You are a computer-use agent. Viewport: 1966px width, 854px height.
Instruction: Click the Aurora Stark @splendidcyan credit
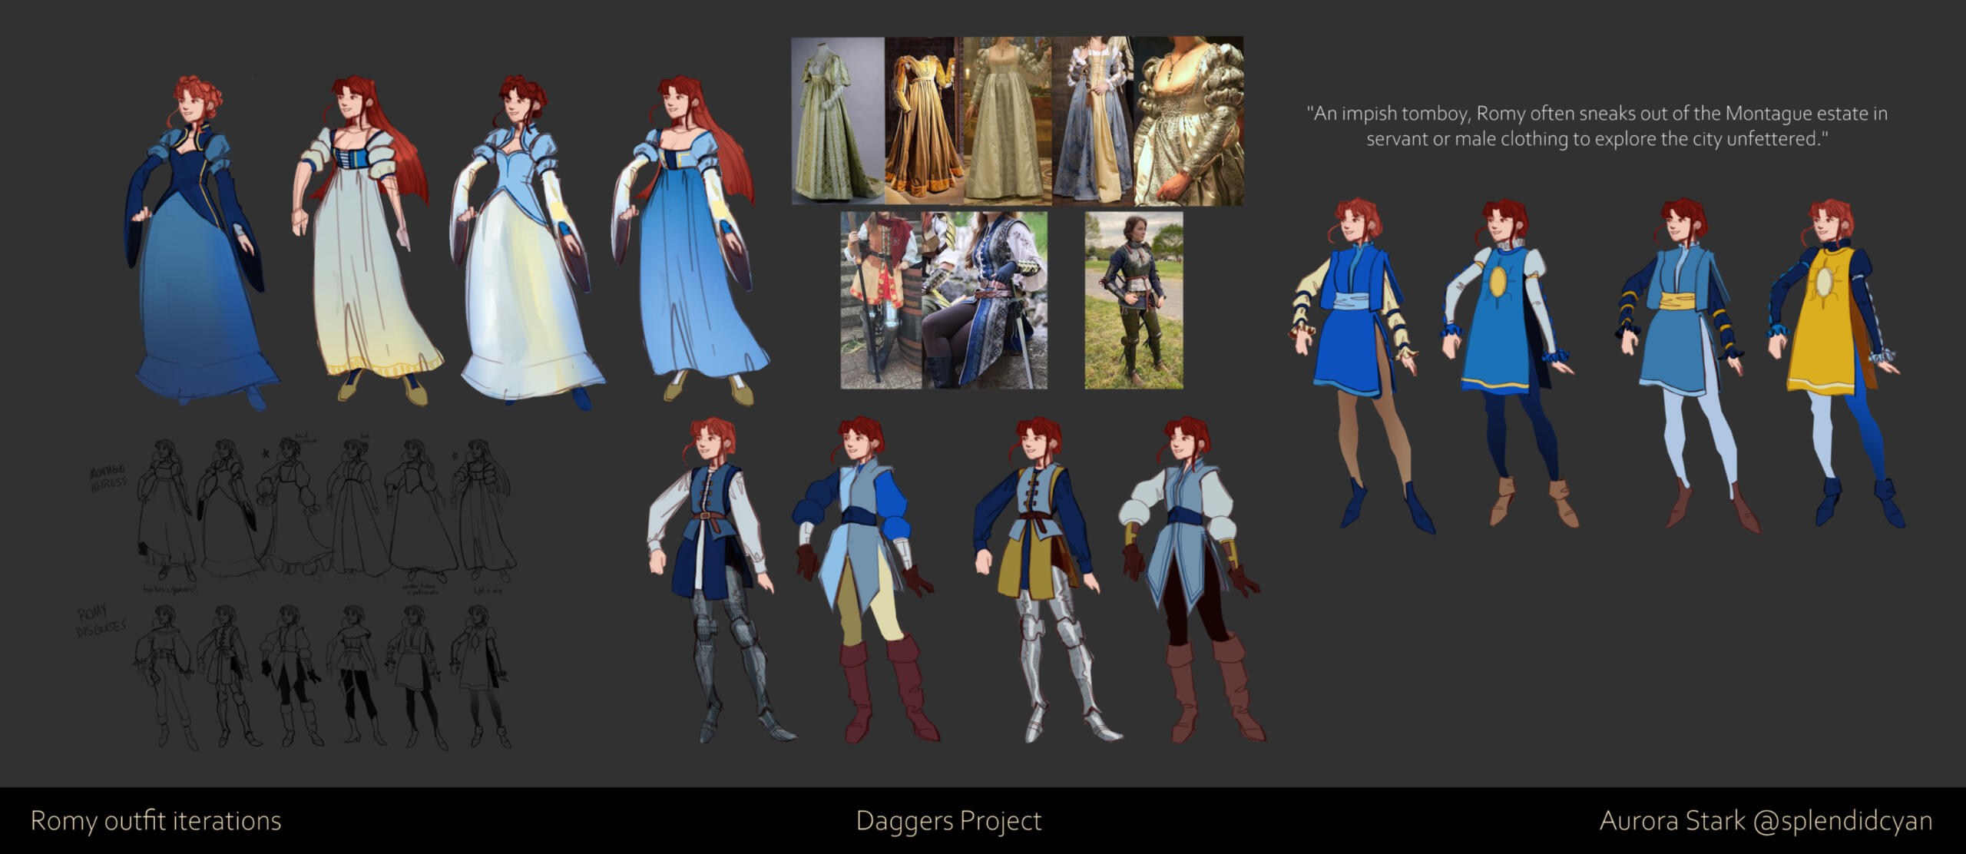pos(1766,821)
